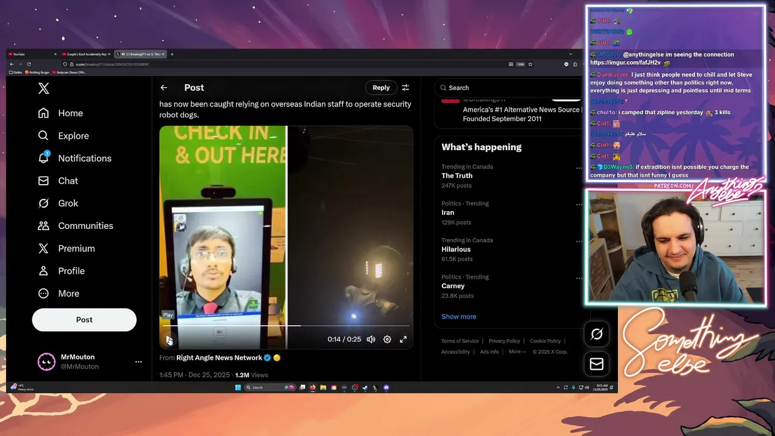Open Profile in X sidebar

pyautogui.click(x=61, y=271)
